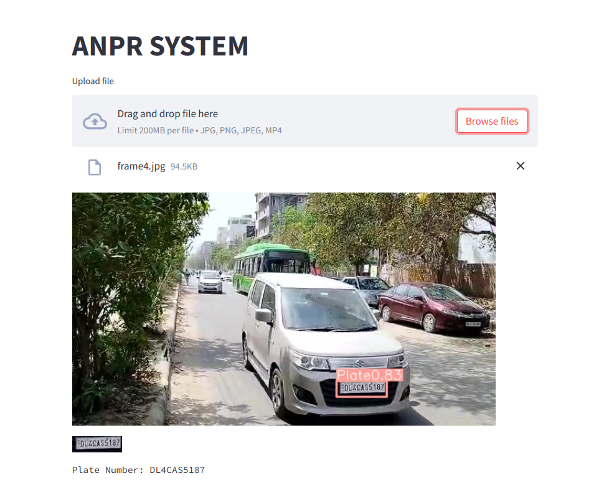Click the Upload file label
This screenshot has width=604, height=501.
(93, 81)
